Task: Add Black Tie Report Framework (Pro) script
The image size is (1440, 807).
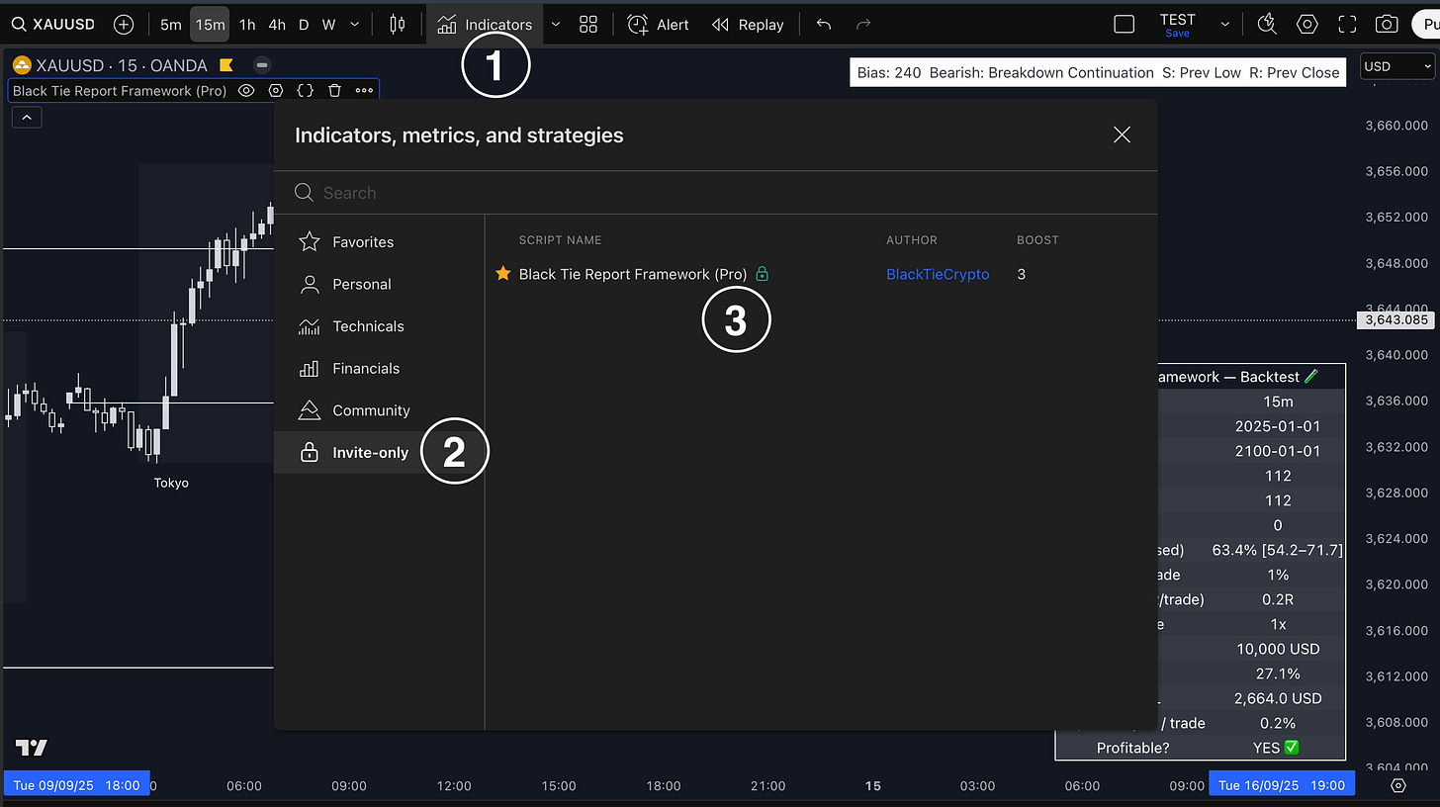Action: click(633, 274)
